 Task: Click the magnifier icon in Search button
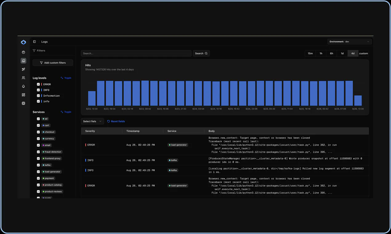click(206, 53)
